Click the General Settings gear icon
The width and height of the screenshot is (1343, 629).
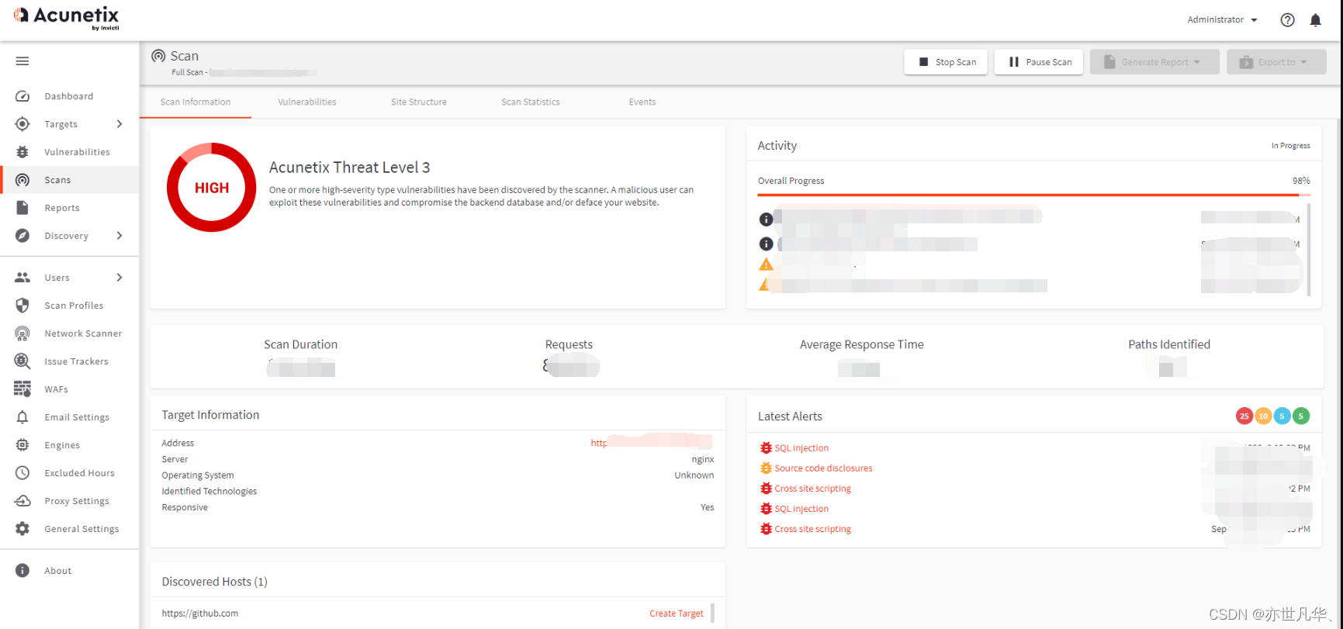tap(22, 529)
